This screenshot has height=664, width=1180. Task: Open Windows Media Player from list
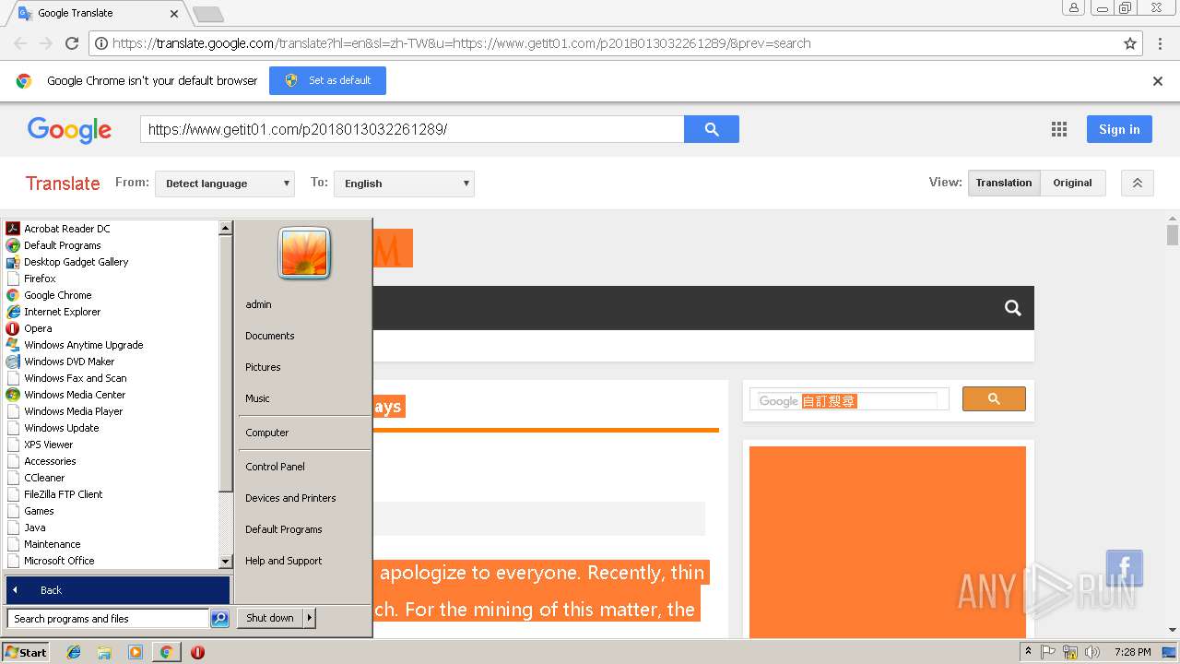(x=73, y=411)
